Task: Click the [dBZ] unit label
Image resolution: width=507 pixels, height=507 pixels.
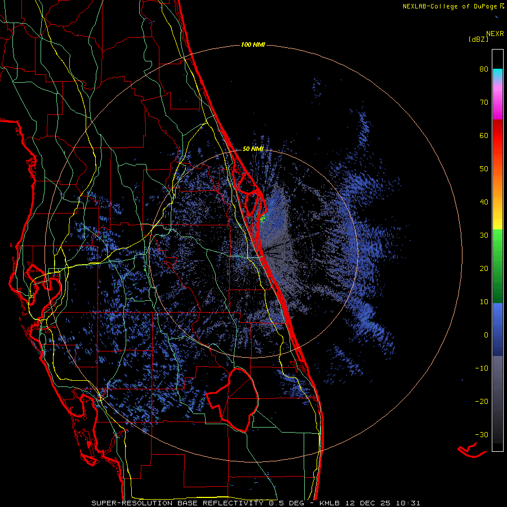Action: 478,39
